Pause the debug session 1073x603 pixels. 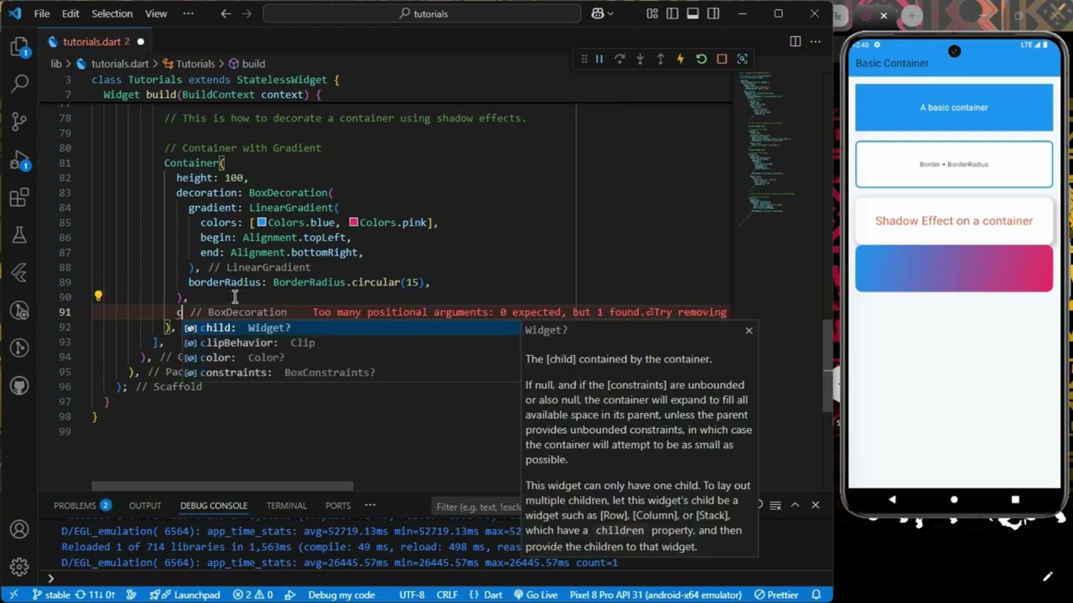coord(599,59)
